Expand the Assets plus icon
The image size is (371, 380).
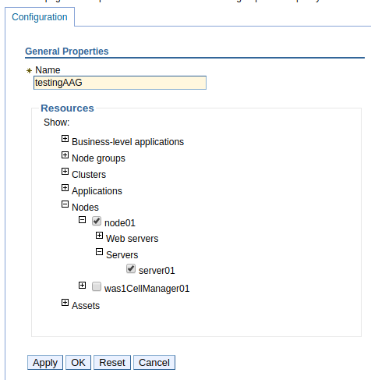click(65, 303)
